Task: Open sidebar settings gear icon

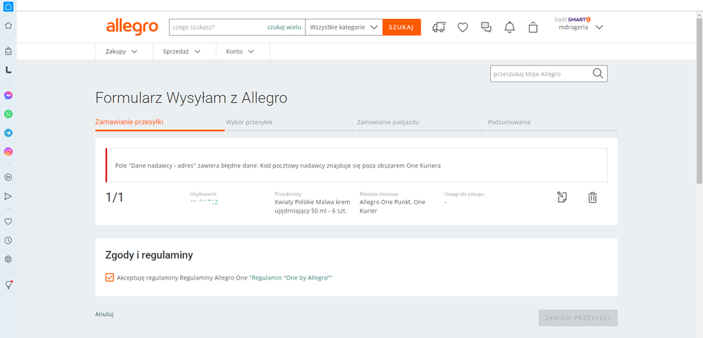Action: pyautogui.click(x=8, y=259)
